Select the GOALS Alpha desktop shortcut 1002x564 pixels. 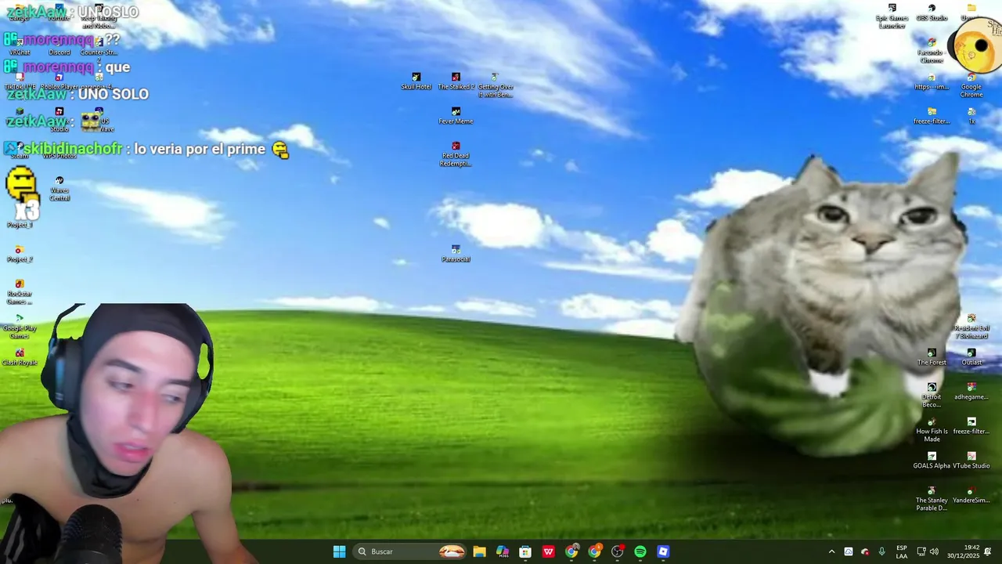932,461
